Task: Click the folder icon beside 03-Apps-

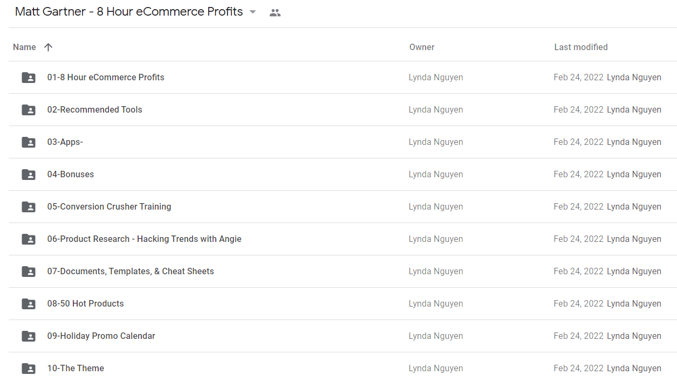Action: pos(29,142)
